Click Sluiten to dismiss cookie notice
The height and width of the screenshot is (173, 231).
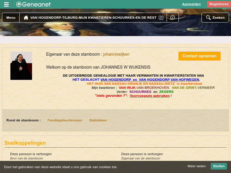point(219,166)
